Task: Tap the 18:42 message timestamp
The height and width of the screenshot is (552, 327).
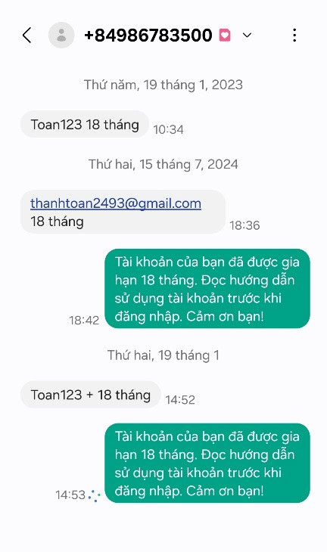Action: tap(84, 321)
